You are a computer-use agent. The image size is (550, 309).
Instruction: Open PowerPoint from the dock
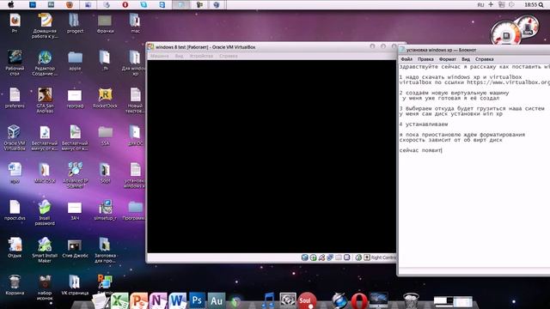139,300
